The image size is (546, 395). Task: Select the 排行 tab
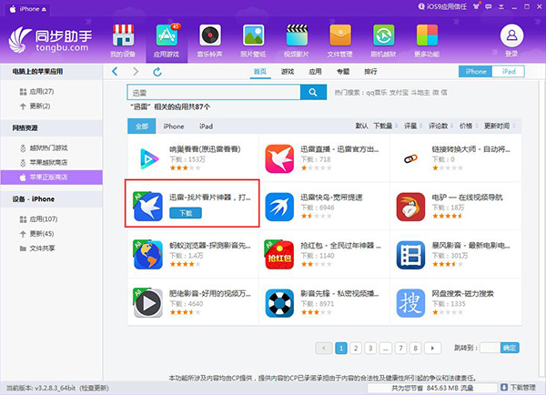pos(370,71)
